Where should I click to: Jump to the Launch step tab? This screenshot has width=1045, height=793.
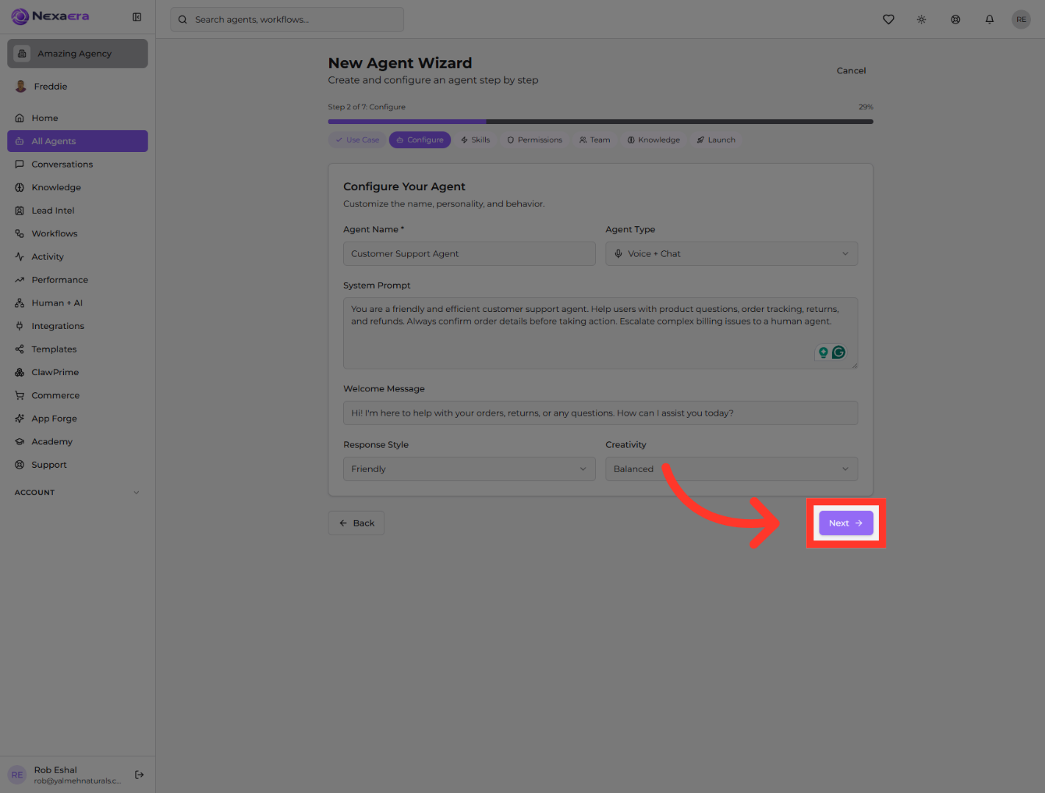pos(716,140)
